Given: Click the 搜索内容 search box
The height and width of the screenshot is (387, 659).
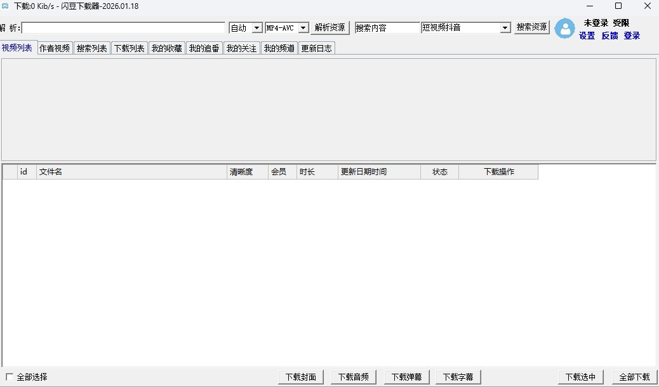Looking at the screenshot, I should [x=387, y=28].
